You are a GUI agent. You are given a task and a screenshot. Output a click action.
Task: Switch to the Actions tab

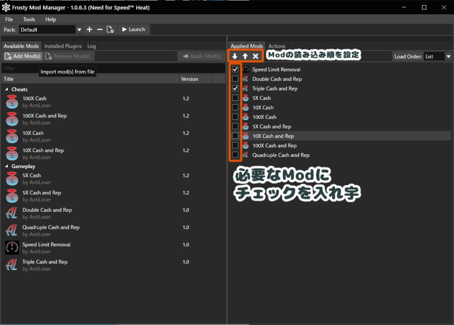[277, 46]
